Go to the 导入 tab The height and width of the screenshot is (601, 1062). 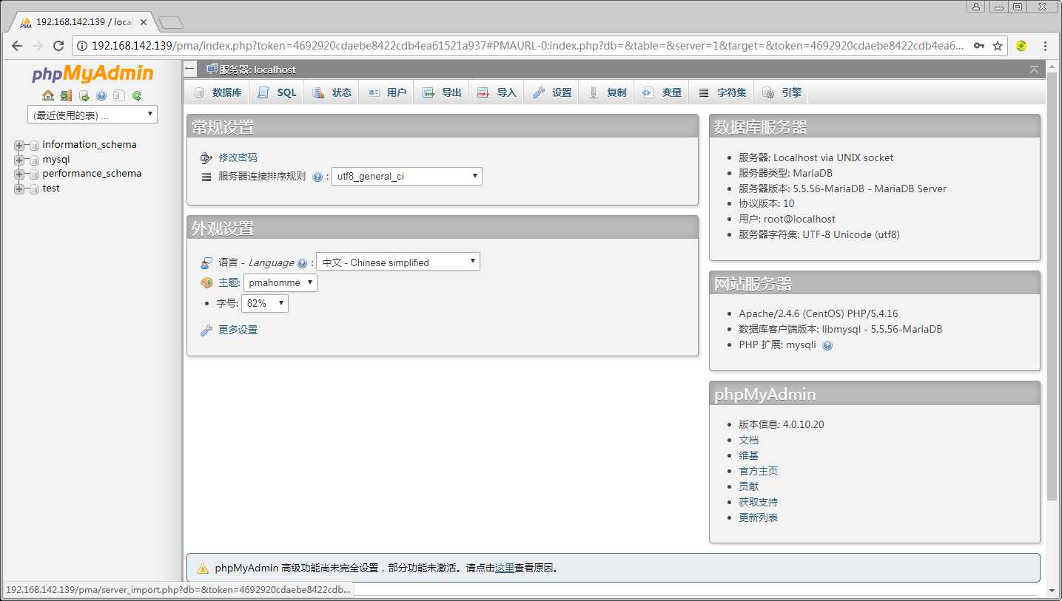497,92
